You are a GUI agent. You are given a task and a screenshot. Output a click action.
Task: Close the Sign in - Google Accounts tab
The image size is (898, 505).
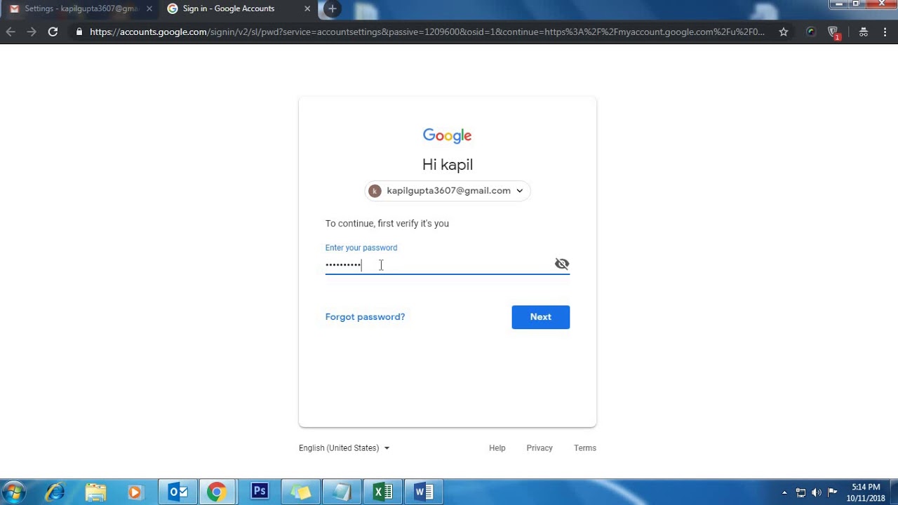[307, 9]
